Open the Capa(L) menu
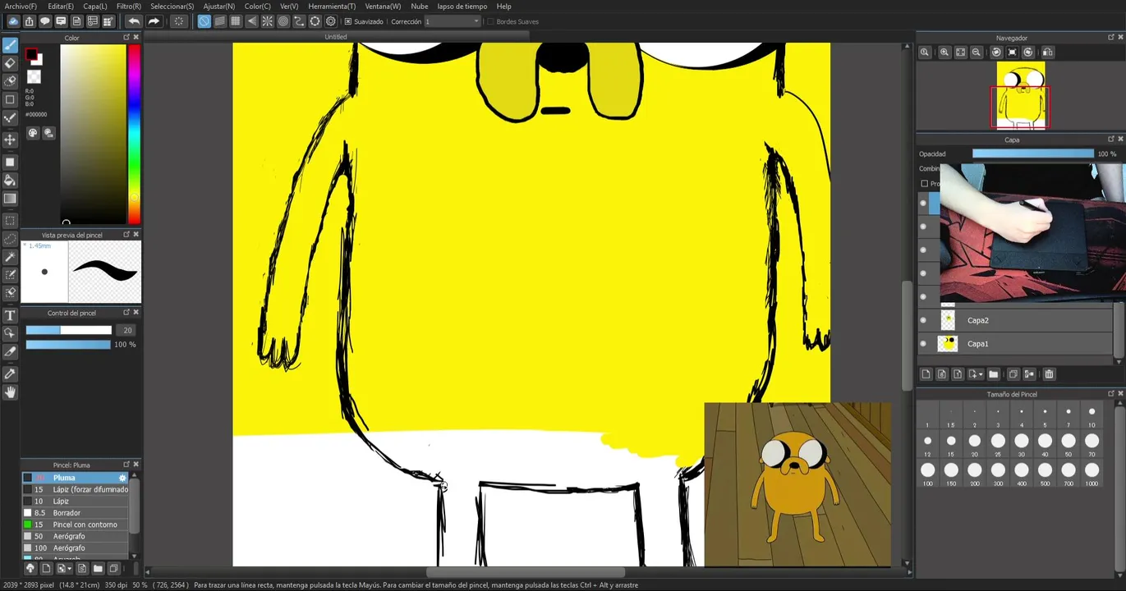Viewport: 1126px width, 591px height. [95, 6]
